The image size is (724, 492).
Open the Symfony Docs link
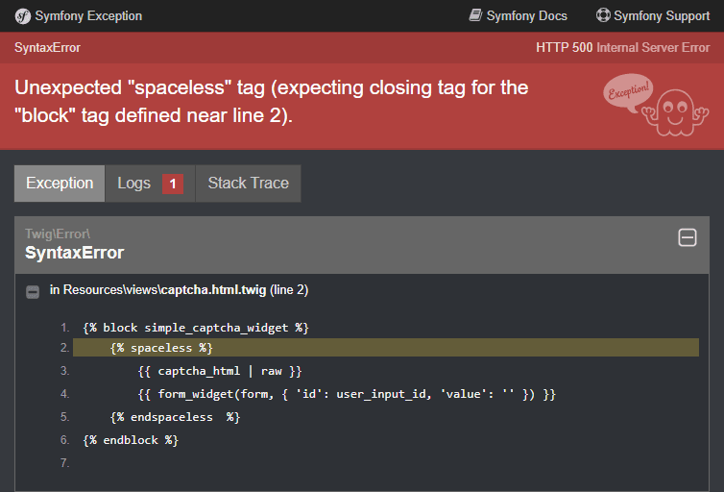tap(519, 15)
